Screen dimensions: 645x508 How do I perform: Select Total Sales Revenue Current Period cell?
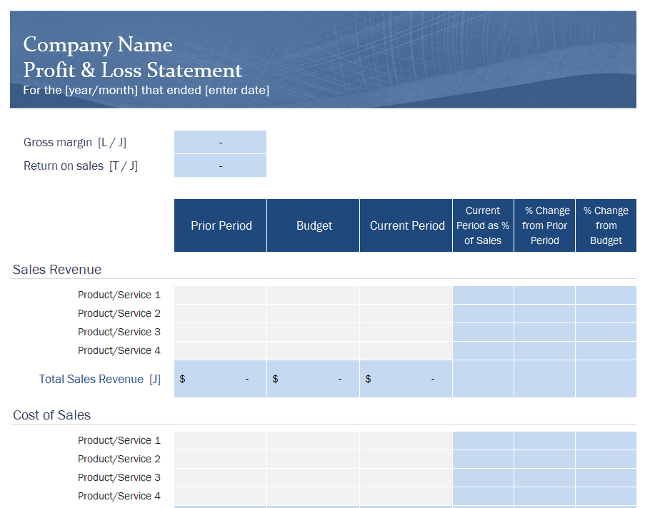406,379
